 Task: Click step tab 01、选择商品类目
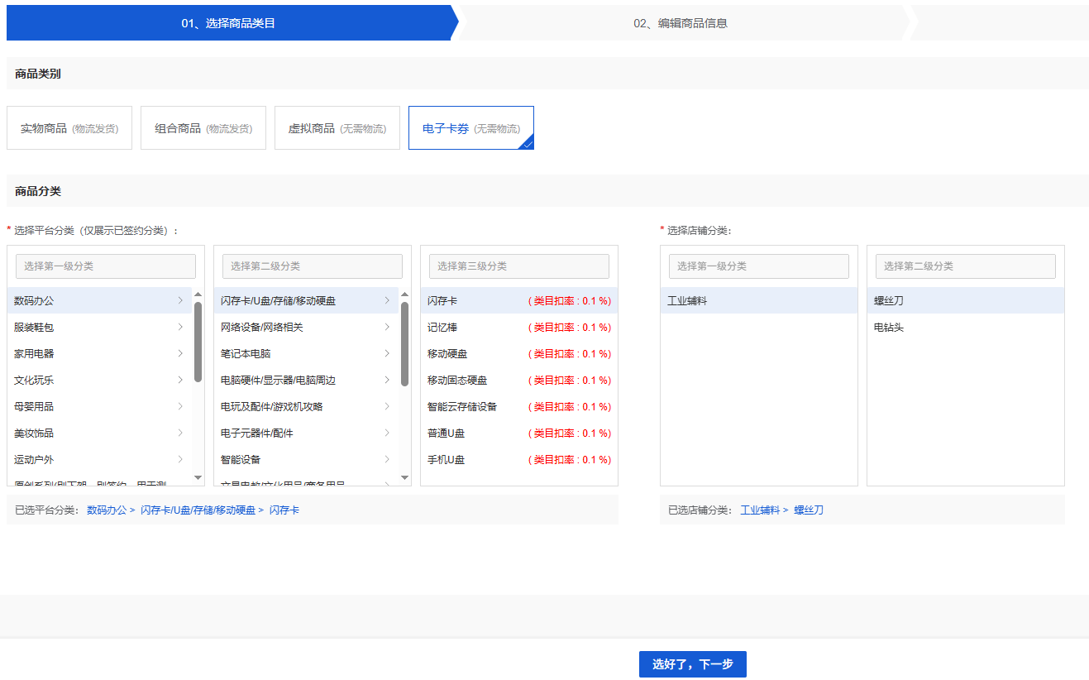pos(229,23)
